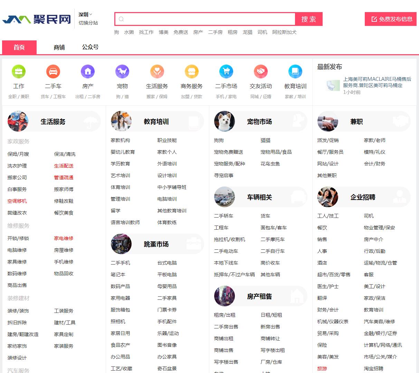Select the 公众号 tab
This screenshot has height=373, width=419.
click(x=90, y=47)
